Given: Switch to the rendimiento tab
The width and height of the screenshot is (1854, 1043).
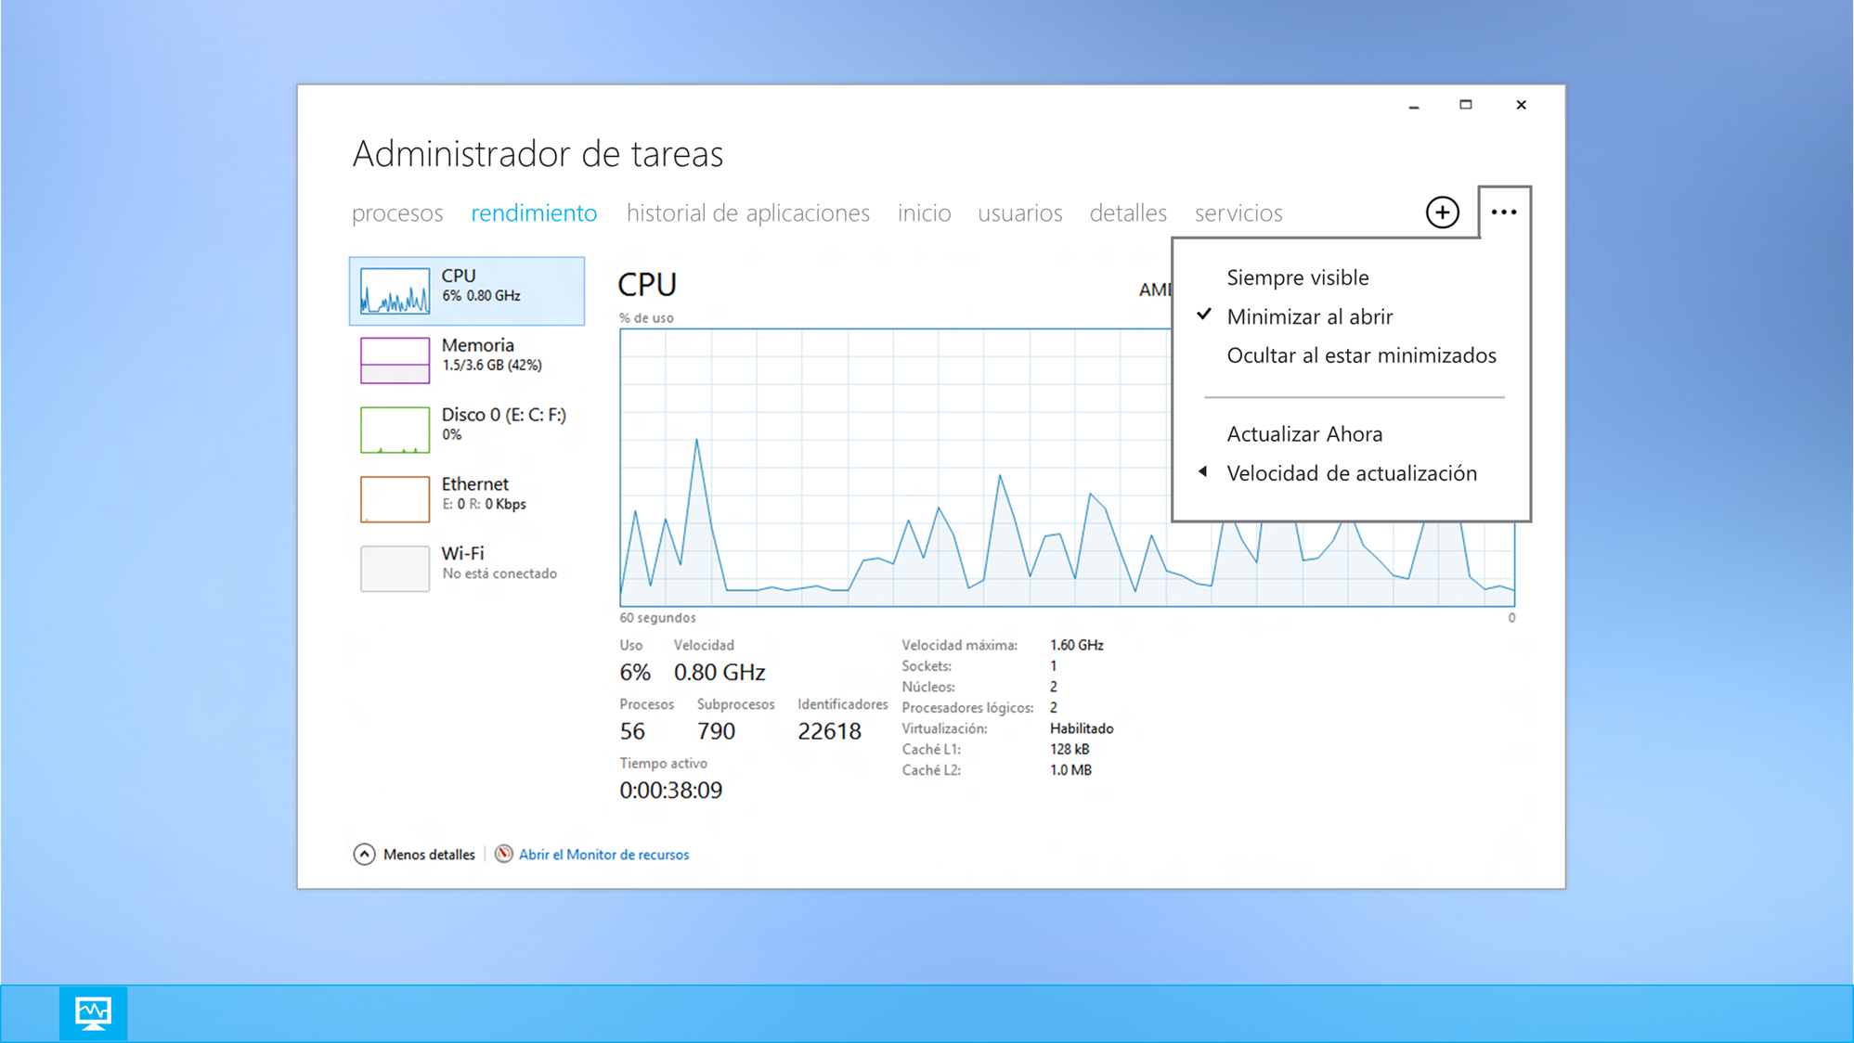Looking at the screenshot, I should [534, 213].
